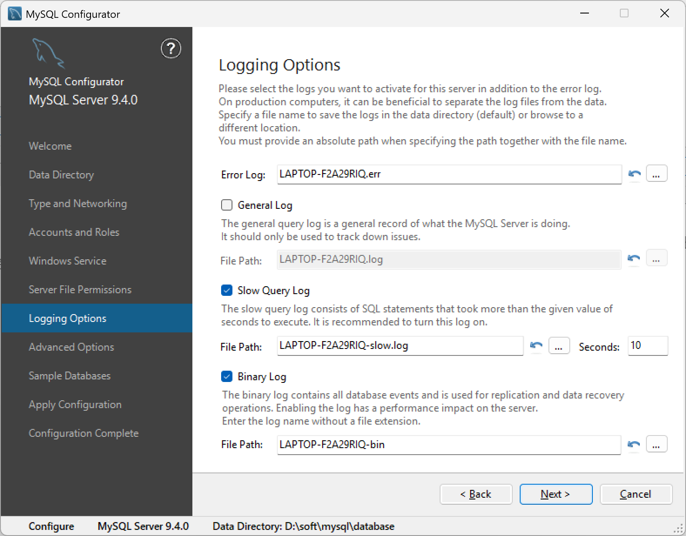Revert the Slow Query Log file path
The width and height of the screenshot is (686, 536).
click(x=536, y=345)
